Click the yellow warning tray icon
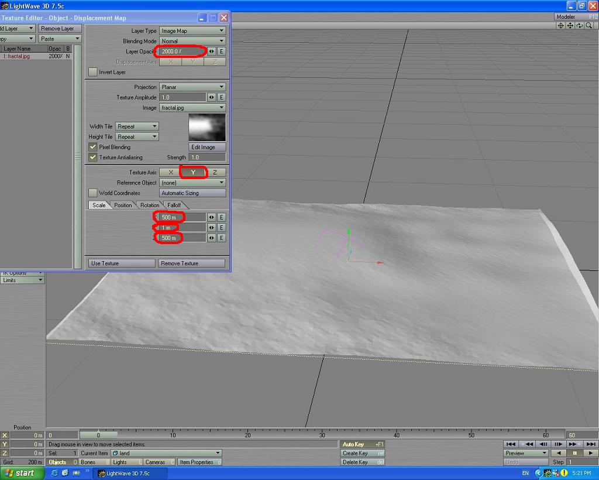This screenshot has height=480, width=599. coord(564,473)
